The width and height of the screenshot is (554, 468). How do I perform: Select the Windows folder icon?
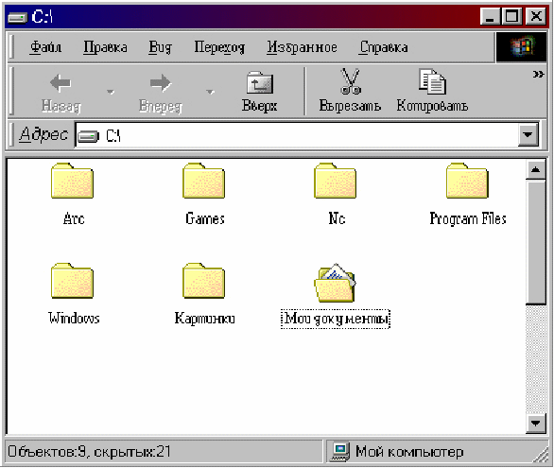pyautogui.click(x=73, y=281)
